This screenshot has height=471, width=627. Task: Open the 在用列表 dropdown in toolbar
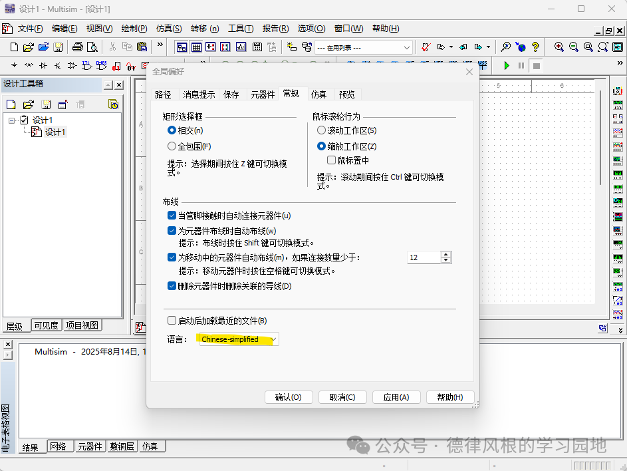(364, 48)
